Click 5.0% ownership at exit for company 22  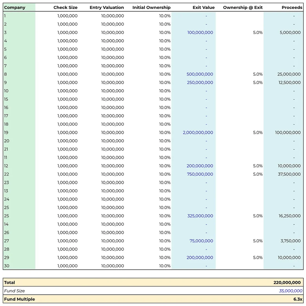point(258,174)
